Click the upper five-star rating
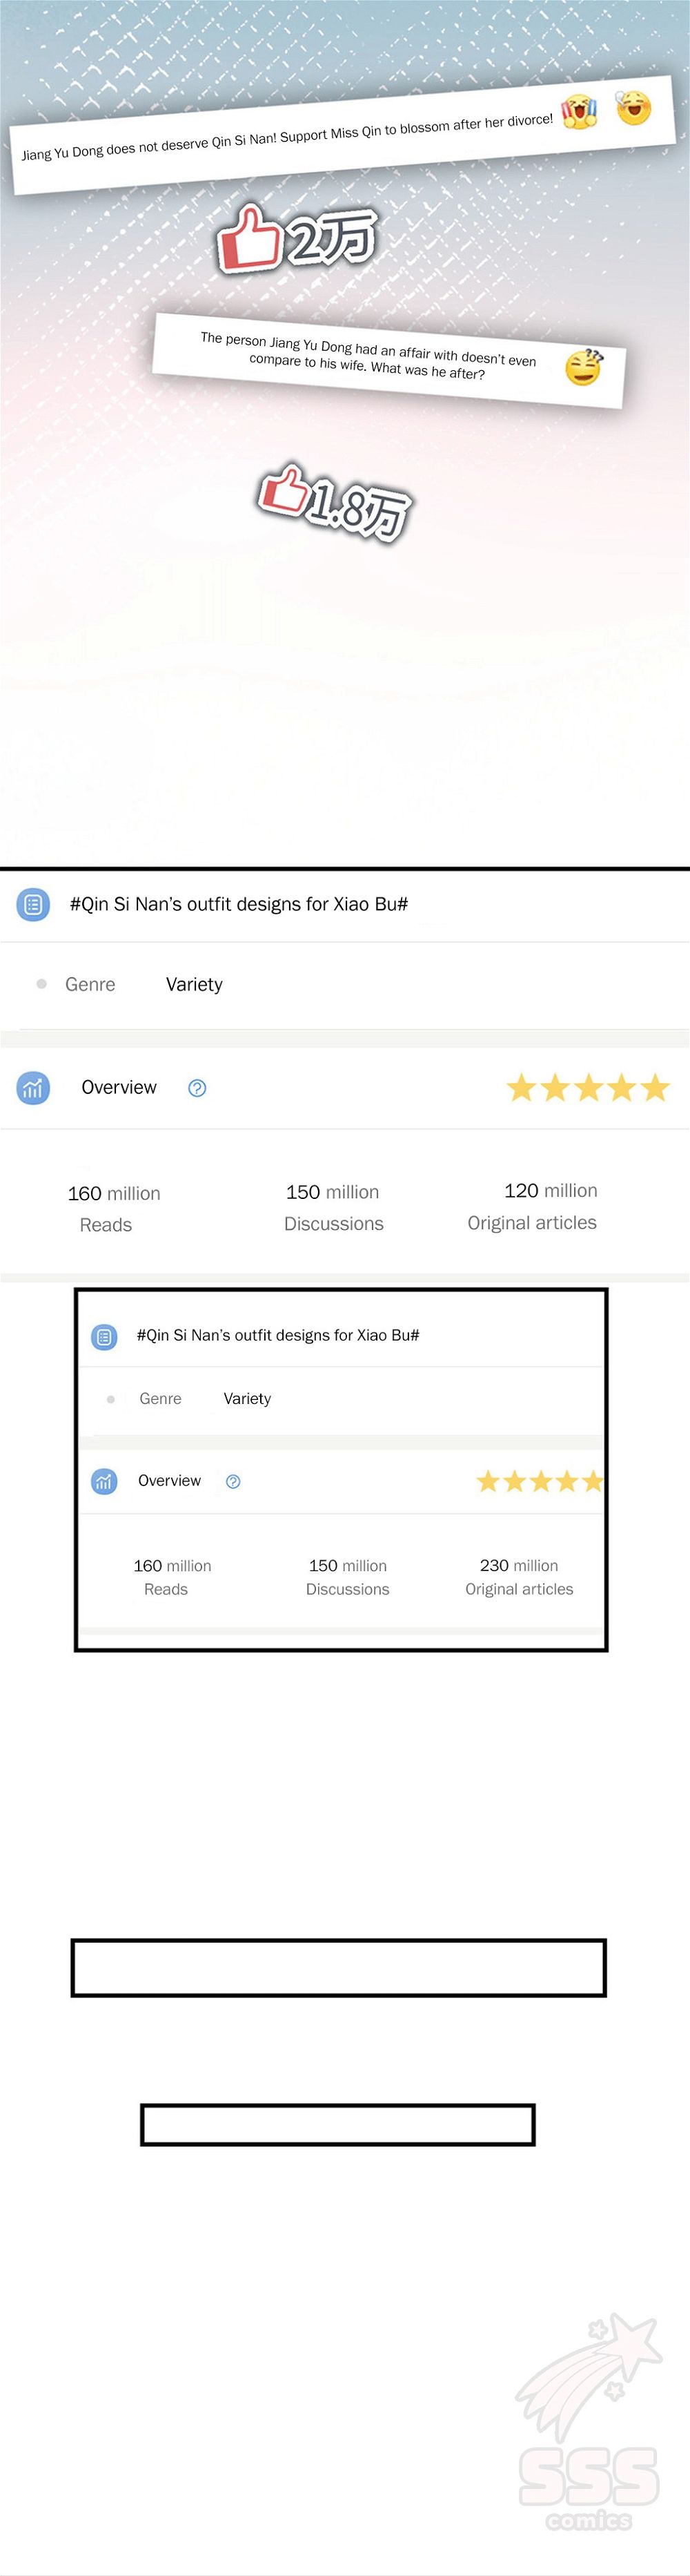690x2576 pixels. click(587, 1087)
